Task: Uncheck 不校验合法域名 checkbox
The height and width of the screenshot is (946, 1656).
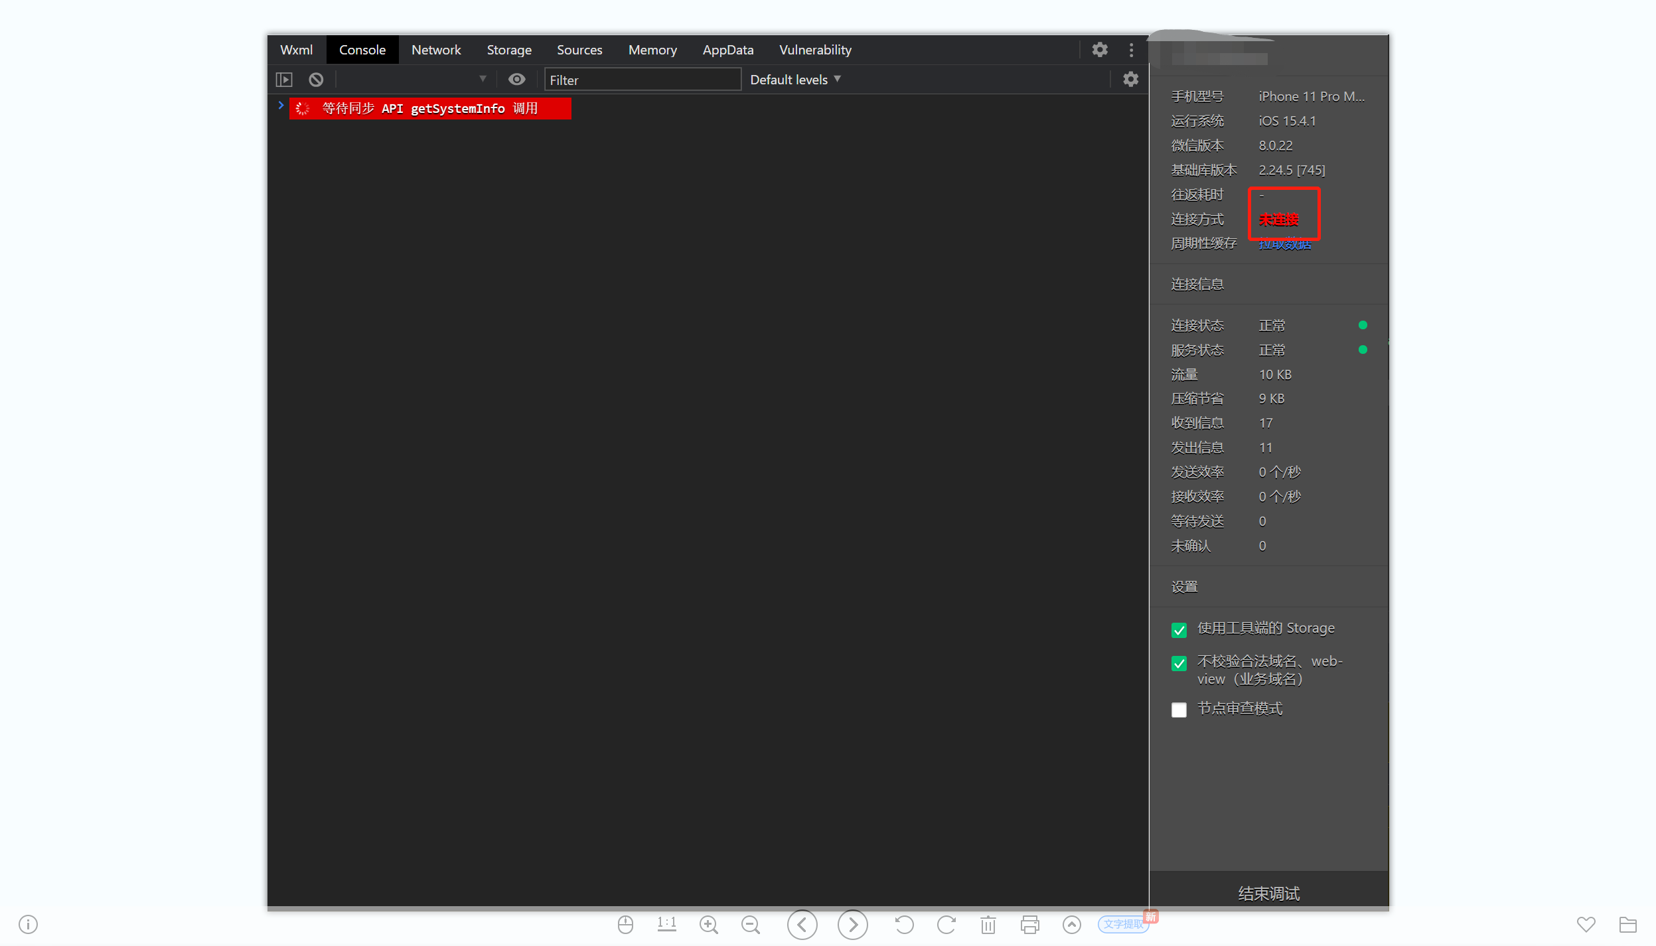Action: (1179, 663)
